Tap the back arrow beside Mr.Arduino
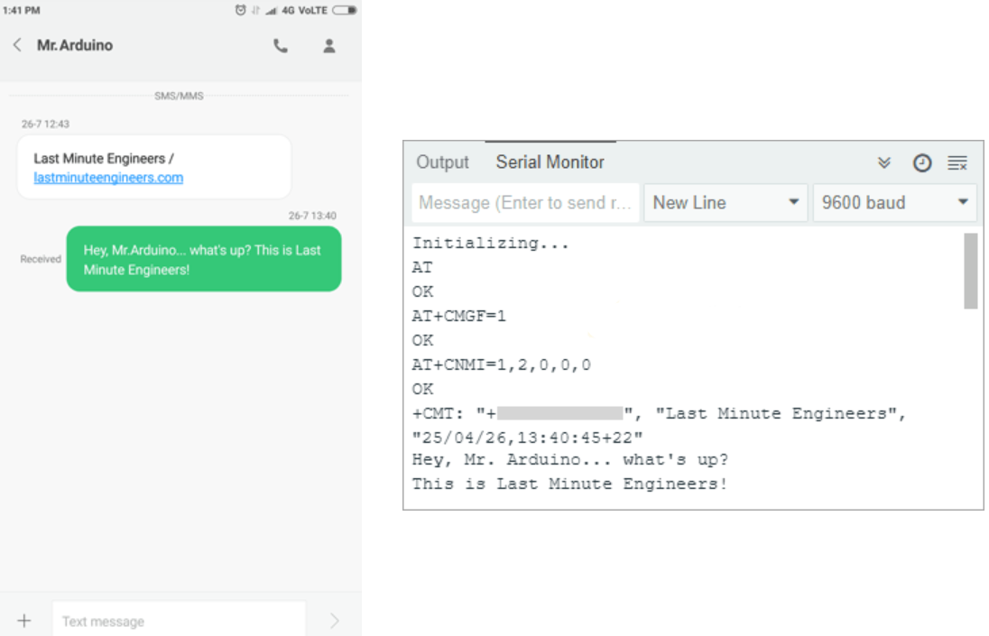 (17, 45)
